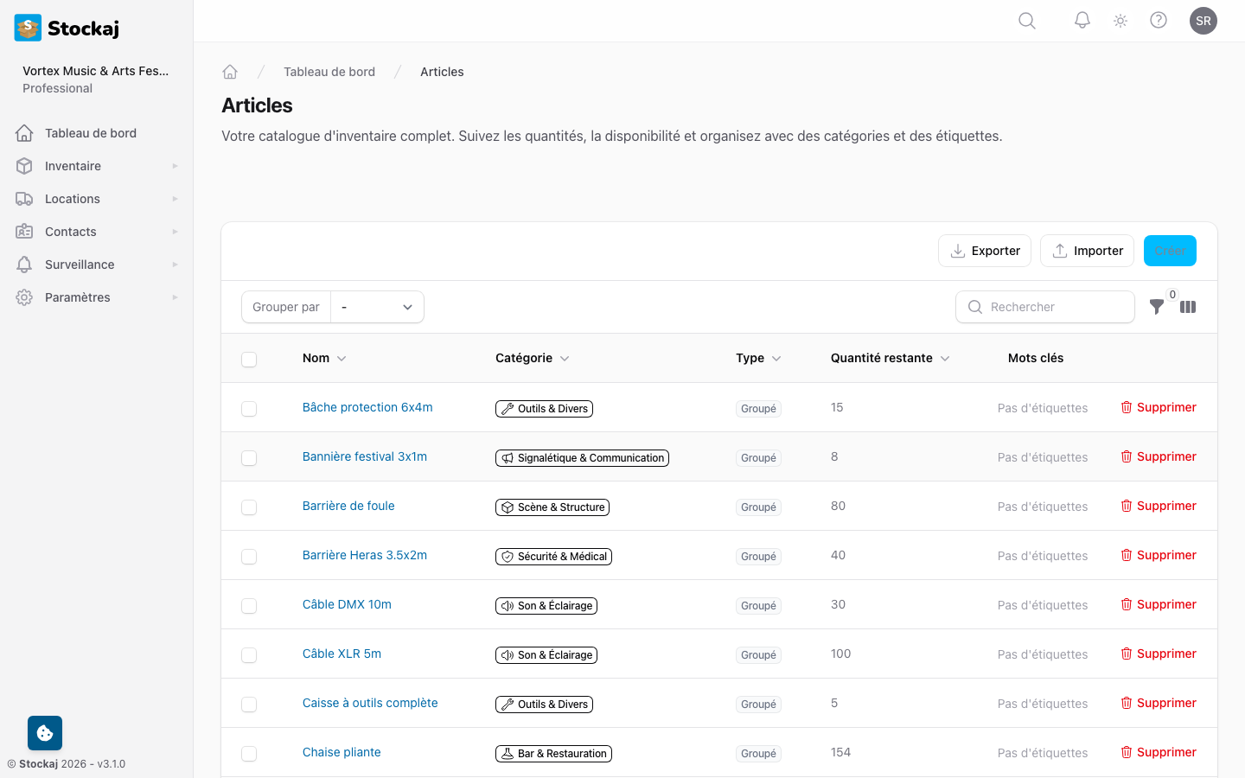The image size is (1245, 778).
Task: Open the notifications bell
Action: coord(1082,20)
